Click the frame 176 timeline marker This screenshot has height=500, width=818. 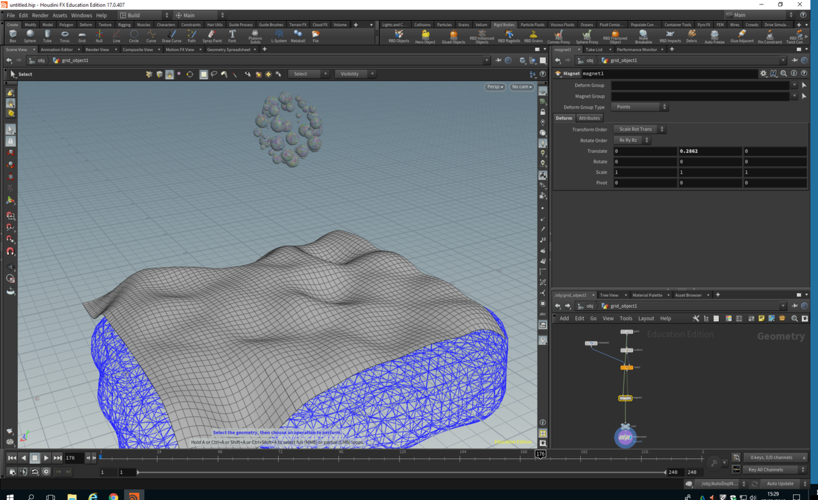pyautogui.click(x=541, y=454)
